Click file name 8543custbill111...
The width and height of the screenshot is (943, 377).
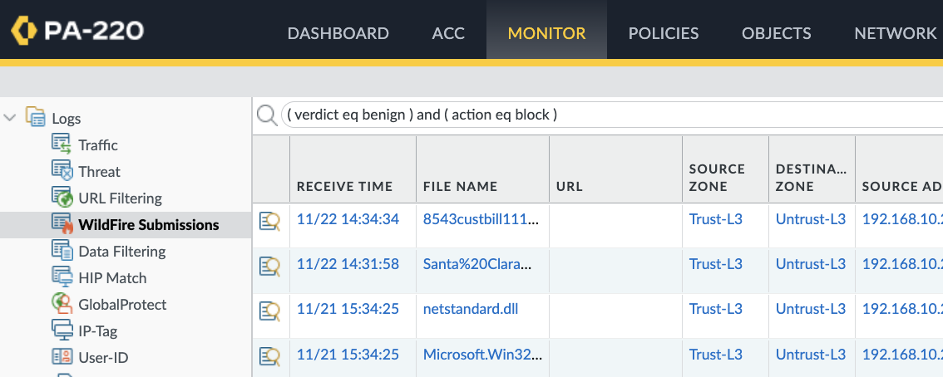pyautogui.click(x=481, y=220)
